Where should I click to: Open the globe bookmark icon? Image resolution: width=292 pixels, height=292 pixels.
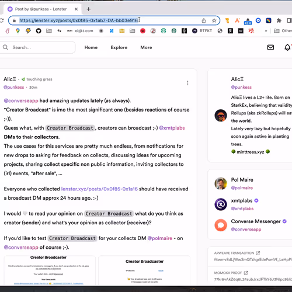point(220,31)
